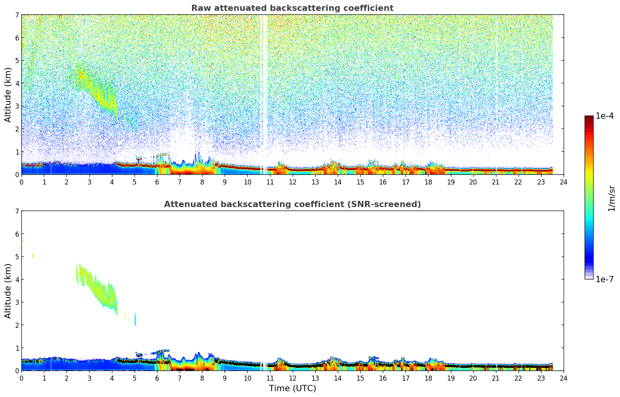Viewport: 620px width, 397px height.
Task: Click the 6 hour tick label on top plot
Action: 157,182
